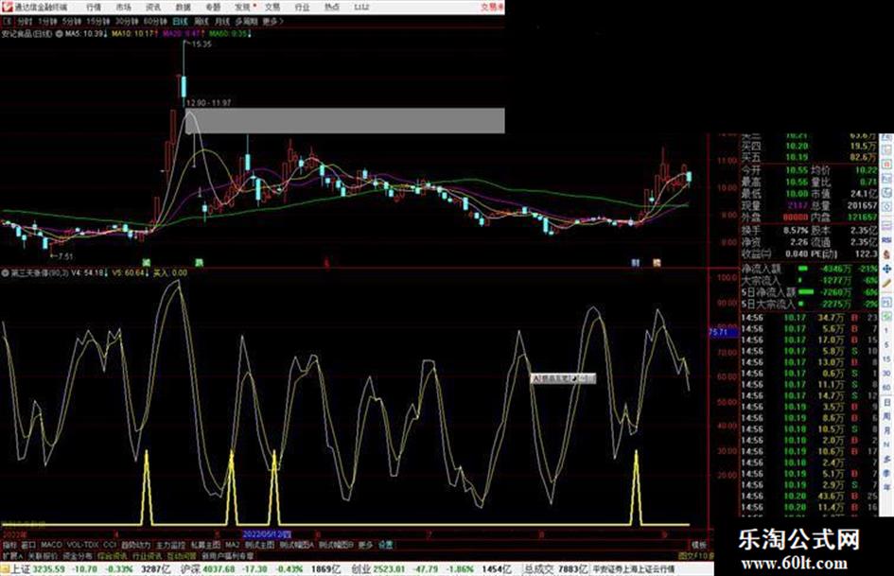Open the 资金分布 tab
Screen dimensions: 894x576
point(78,555)
